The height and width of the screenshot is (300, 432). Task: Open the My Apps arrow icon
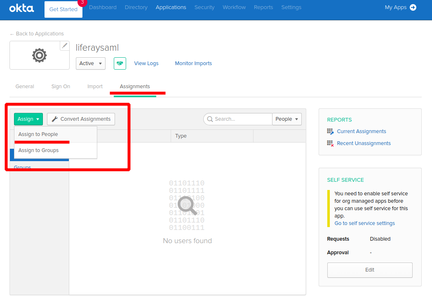[413, 7]
